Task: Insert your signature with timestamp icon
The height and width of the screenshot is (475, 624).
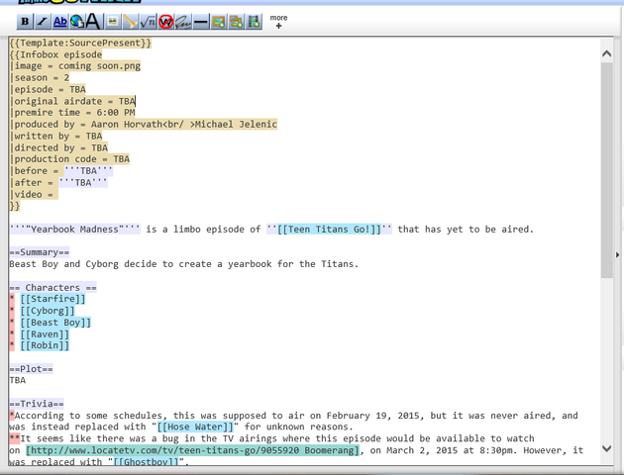Action: pyautogui.click(x=183, y=22)
